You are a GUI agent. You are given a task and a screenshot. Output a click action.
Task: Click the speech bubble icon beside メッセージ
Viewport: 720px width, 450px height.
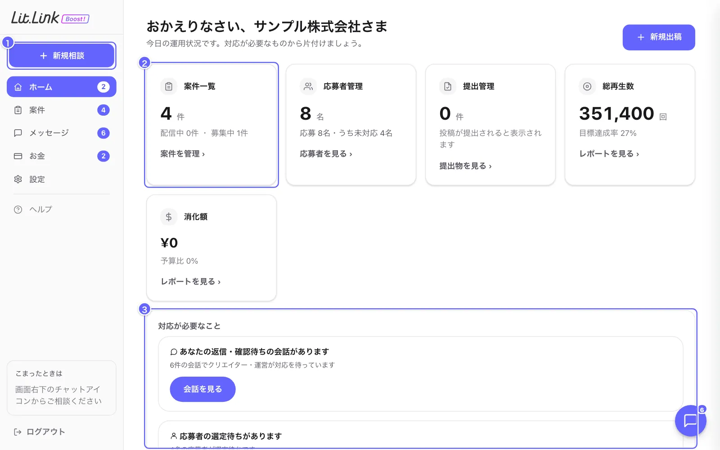pos(18,133)
